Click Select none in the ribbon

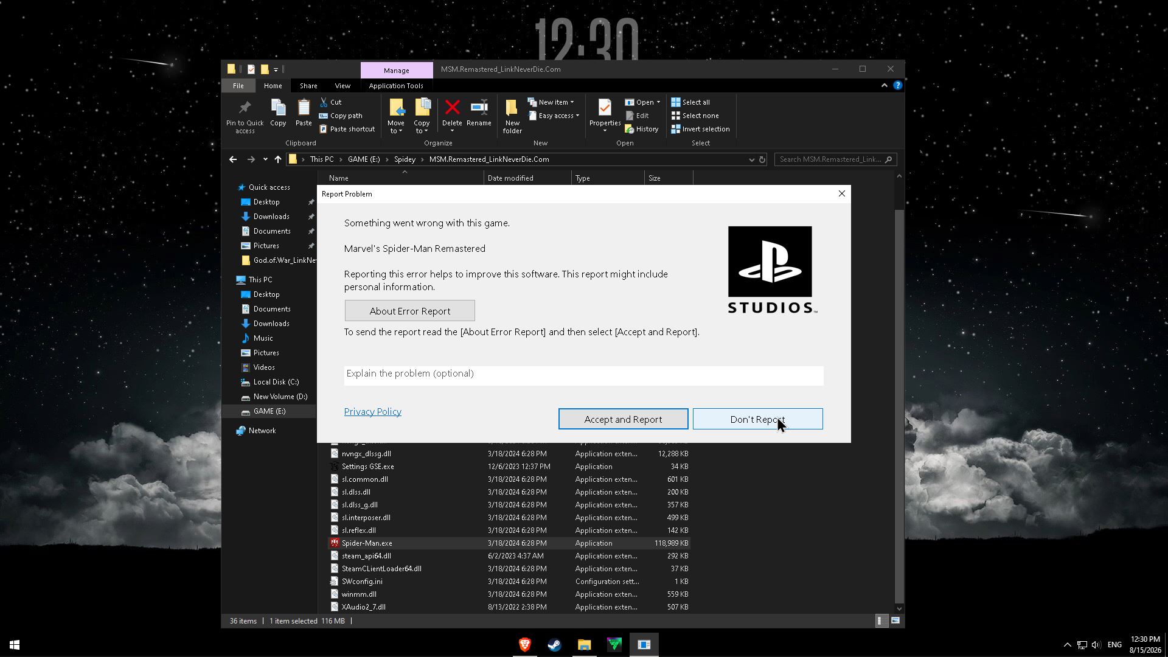pyautogui.click(x=695, y=116)
